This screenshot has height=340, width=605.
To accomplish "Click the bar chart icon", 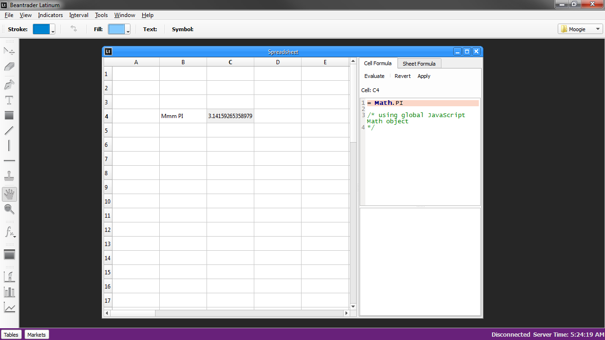I will tap(9, 292).
